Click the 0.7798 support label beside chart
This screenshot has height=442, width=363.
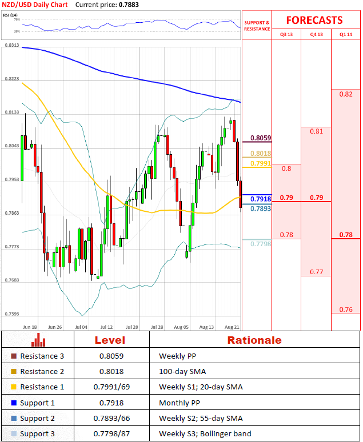point(261,244)
